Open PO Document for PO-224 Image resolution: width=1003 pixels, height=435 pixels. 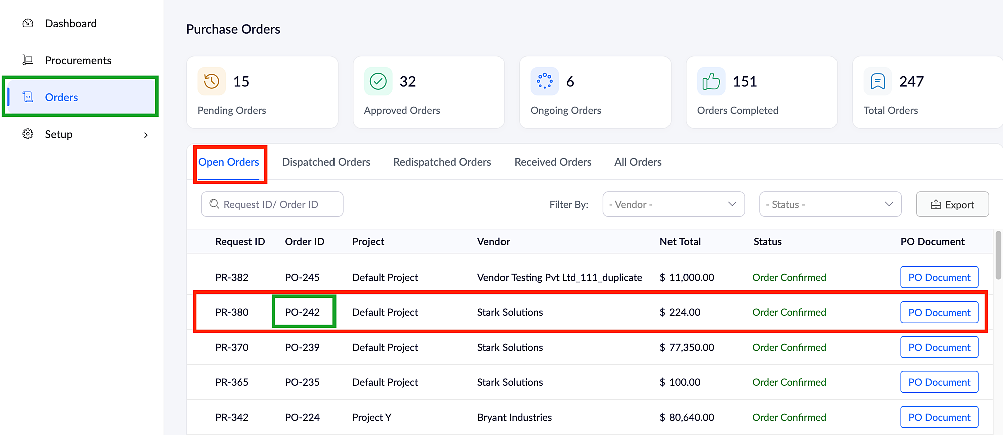tap(939, 417)
